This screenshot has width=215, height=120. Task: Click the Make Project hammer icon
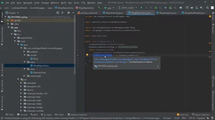(x=99, y=8)
